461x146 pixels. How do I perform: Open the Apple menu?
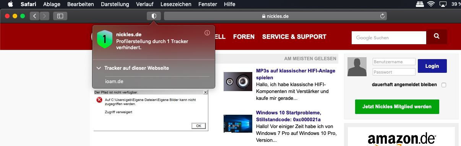(10, 4)
